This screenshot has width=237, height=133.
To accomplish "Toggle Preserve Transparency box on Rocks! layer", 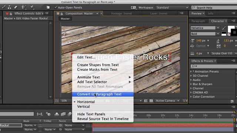I will click(x=40, y=125).
